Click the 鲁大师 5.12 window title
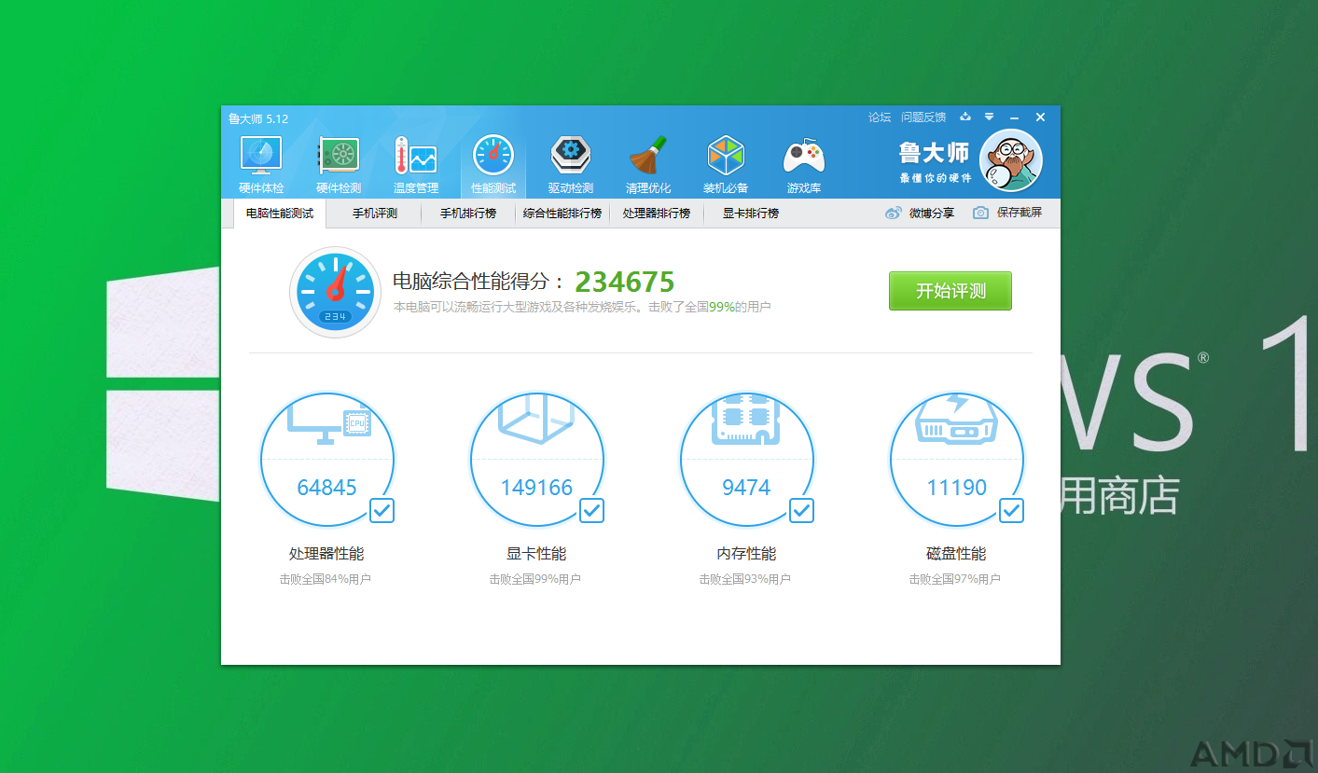This screenshot has width=1318, height=773. click(258, 118)
